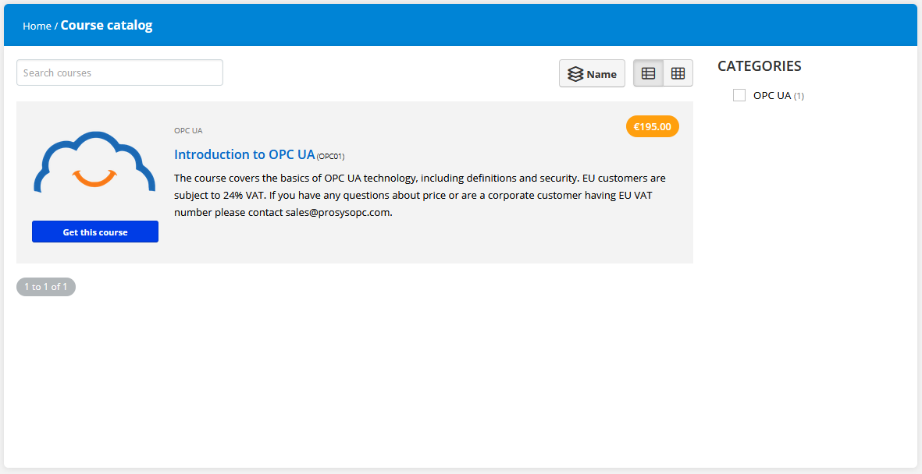Viewport: 922px width, 474px height.
Task: Click the Get this course button
Action: coord(95,232)
